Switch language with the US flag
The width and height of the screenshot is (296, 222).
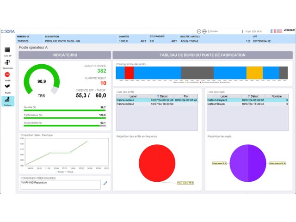click(x=279, y=31)
